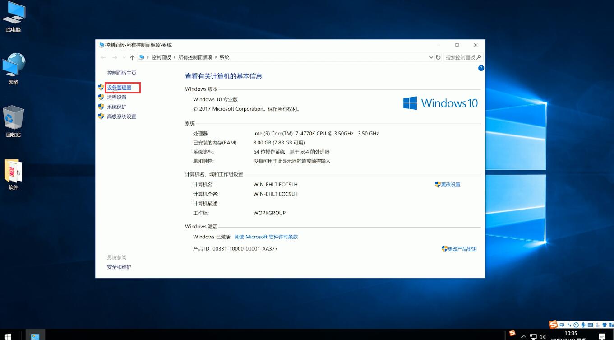Image resolution: width=614 pixels, height=340 pixels.
Task: Open 设备管理器 device manager link
Action: point(119,88)
